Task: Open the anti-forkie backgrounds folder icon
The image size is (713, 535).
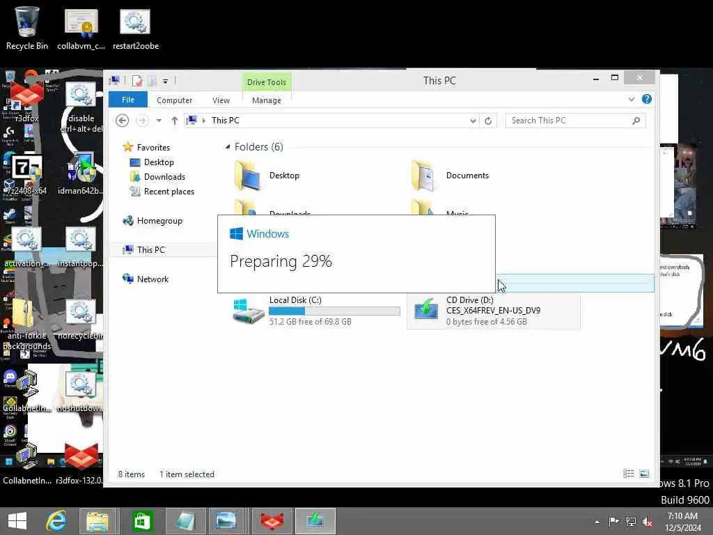Action: pyautogui.click(x=26, y=324)
